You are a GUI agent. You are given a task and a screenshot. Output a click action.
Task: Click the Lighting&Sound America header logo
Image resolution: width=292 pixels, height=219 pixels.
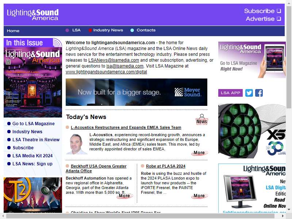32,15
